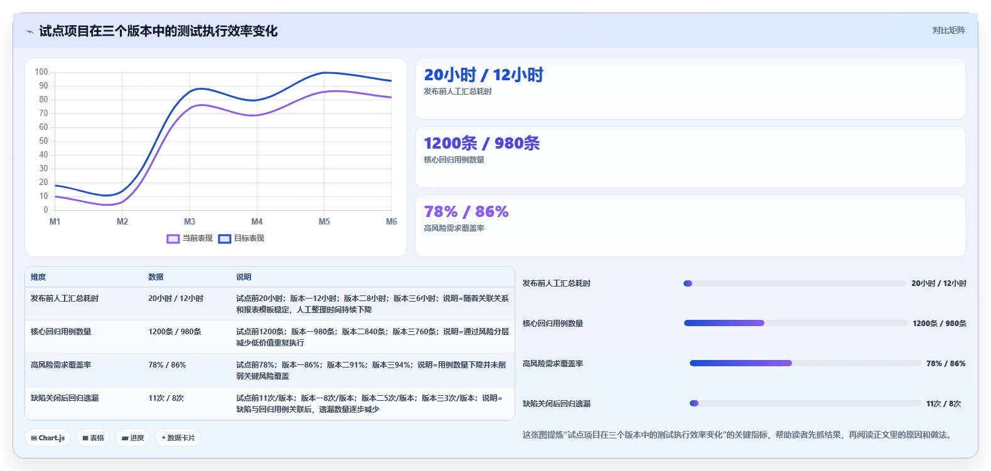
Task: Toggle the 目标表现 legend swatch
Action: point(225,239)
